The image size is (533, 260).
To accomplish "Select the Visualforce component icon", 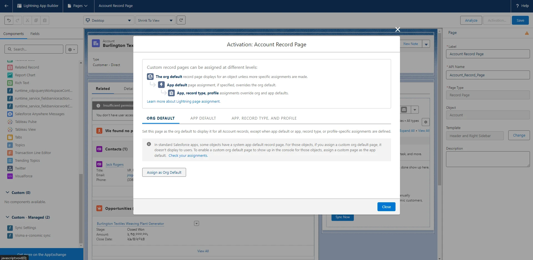I will point(10,176).
